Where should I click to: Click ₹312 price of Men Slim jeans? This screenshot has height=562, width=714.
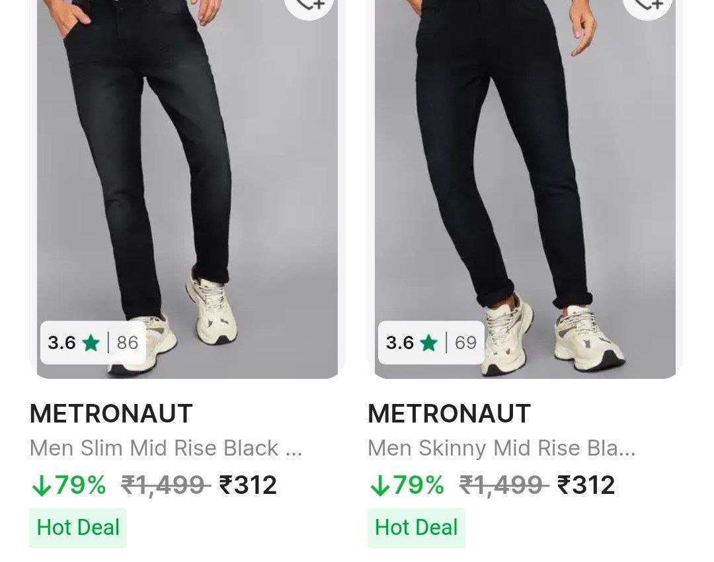tap(248, 485)
